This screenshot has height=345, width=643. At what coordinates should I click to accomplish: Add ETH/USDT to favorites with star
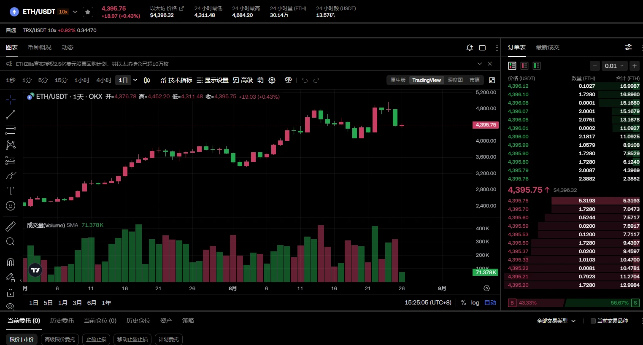coord(88,12)
